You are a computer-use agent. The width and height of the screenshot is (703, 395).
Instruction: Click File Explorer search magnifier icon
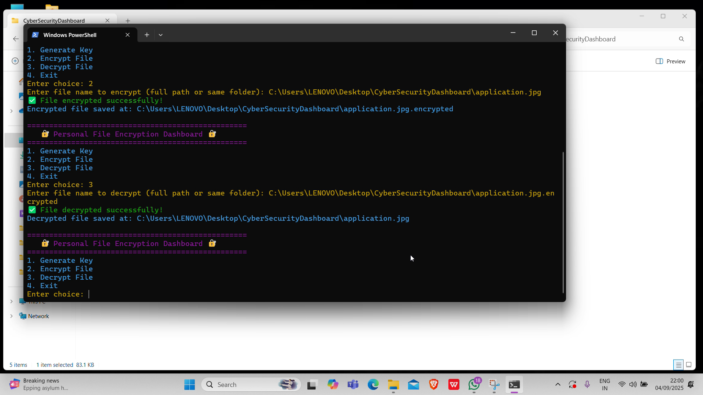pyautogui.click(x=681, y=39)
